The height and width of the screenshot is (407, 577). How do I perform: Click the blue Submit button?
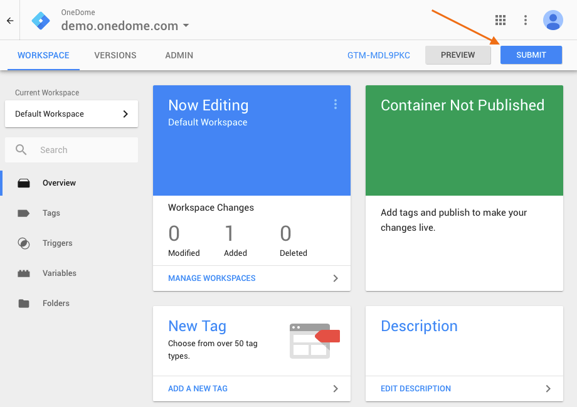(531, 55)
